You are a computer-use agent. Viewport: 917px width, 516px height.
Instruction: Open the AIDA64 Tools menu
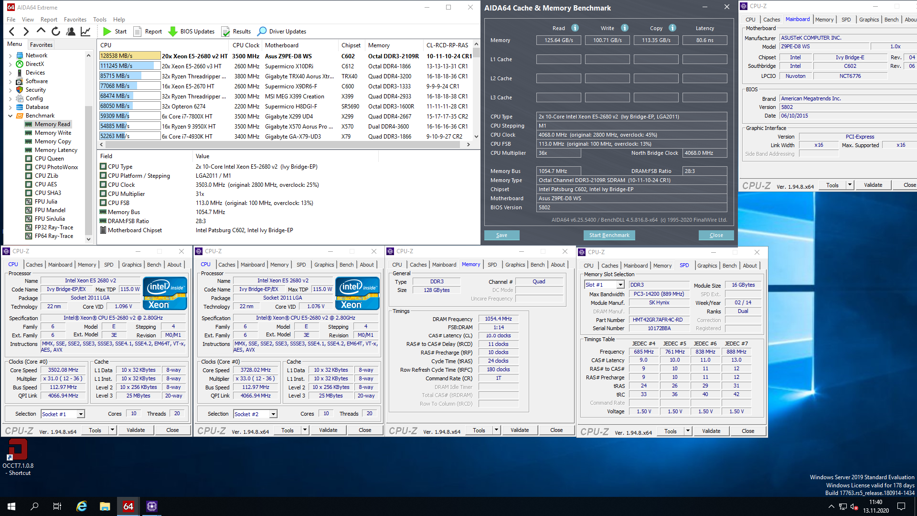[100, 20]
